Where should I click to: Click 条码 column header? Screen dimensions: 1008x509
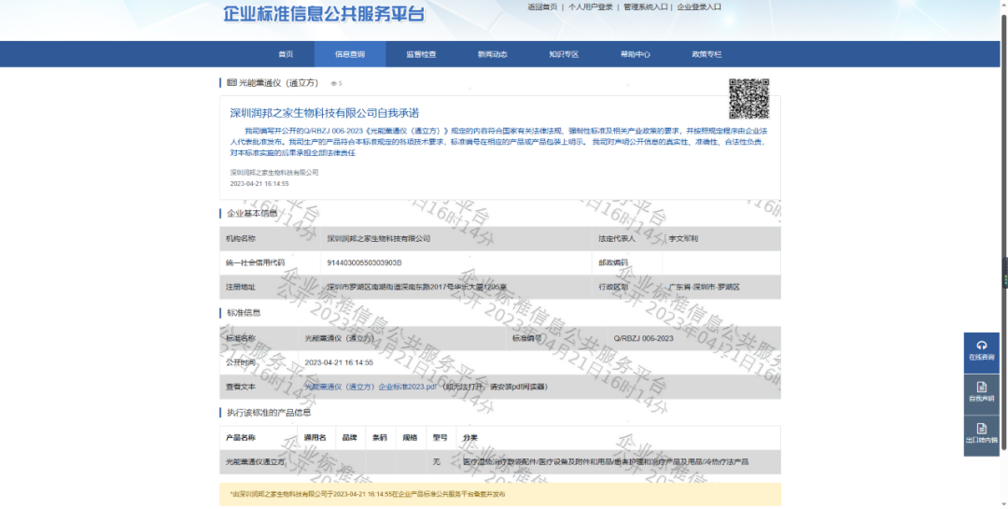coord(380,438)
